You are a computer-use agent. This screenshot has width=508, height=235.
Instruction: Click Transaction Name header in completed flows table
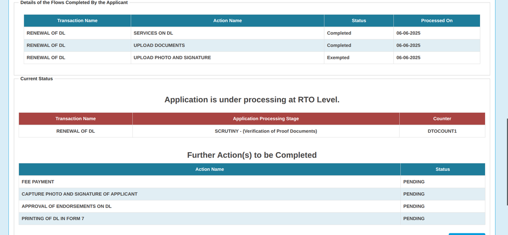tap(77, 20)
